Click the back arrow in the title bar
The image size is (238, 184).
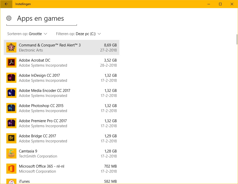click(6, 4)
